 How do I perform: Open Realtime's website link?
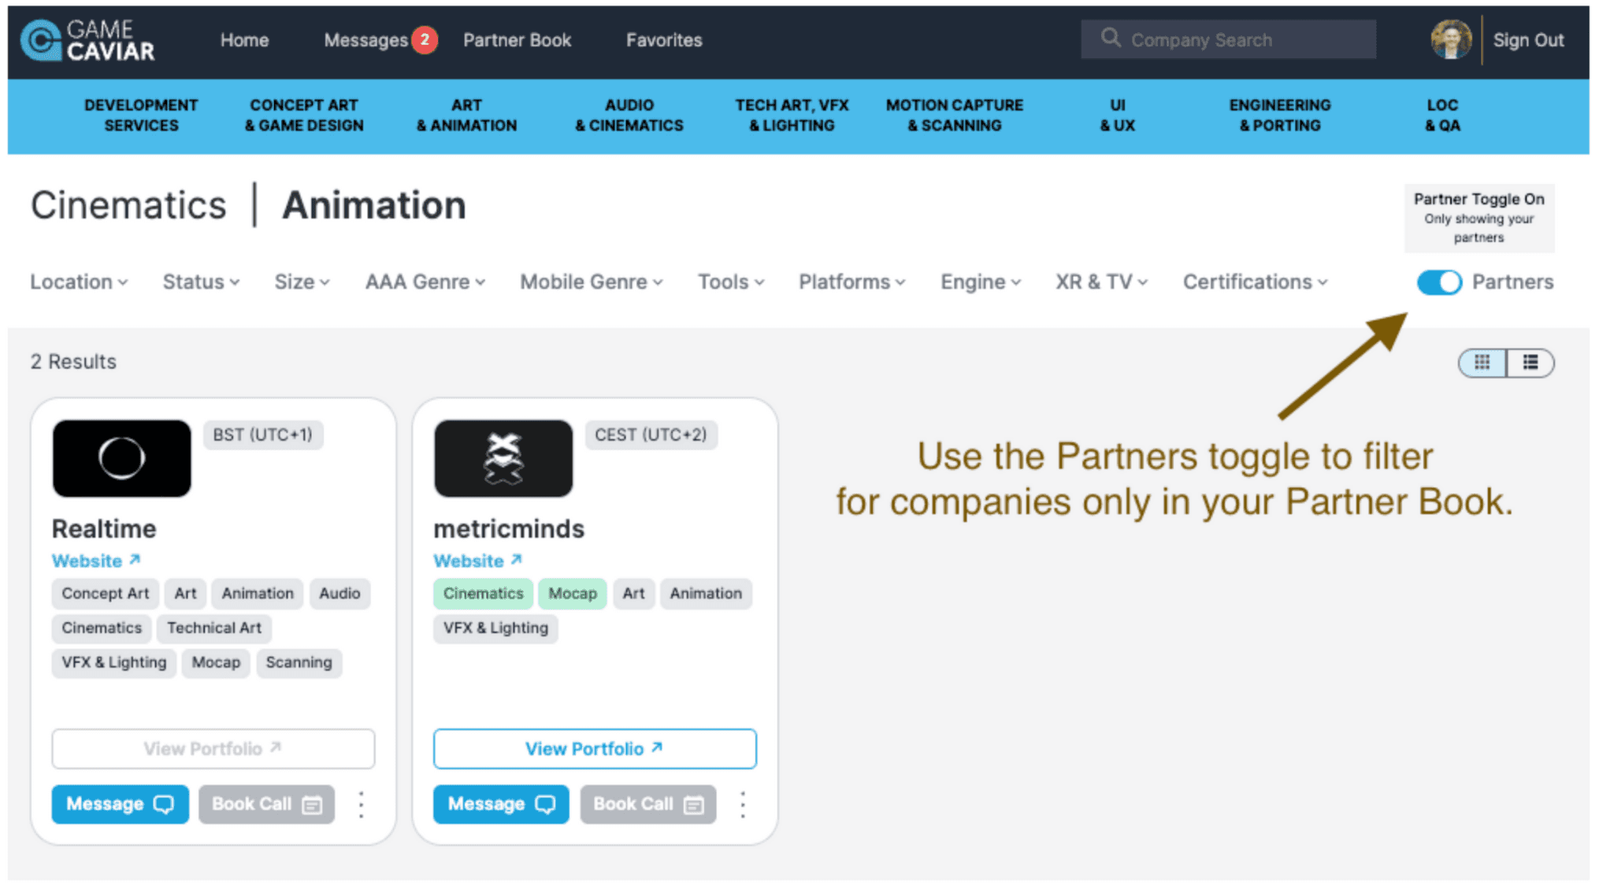coord(96,561)
